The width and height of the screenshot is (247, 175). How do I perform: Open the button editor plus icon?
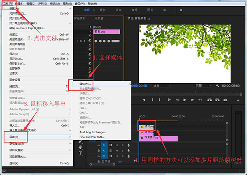pos(238,100)
